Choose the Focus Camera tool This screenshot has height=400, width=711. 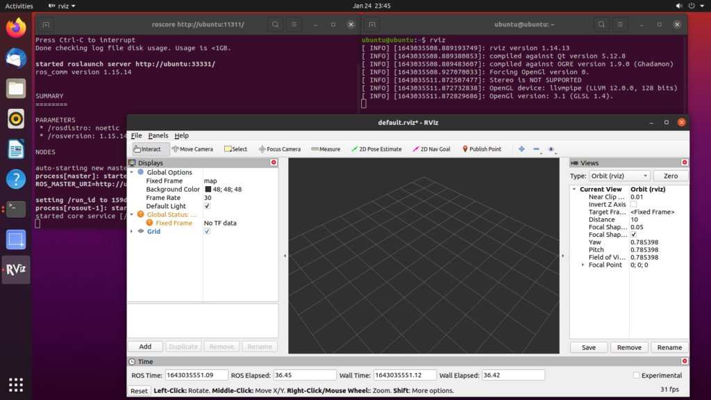(279, 149)
